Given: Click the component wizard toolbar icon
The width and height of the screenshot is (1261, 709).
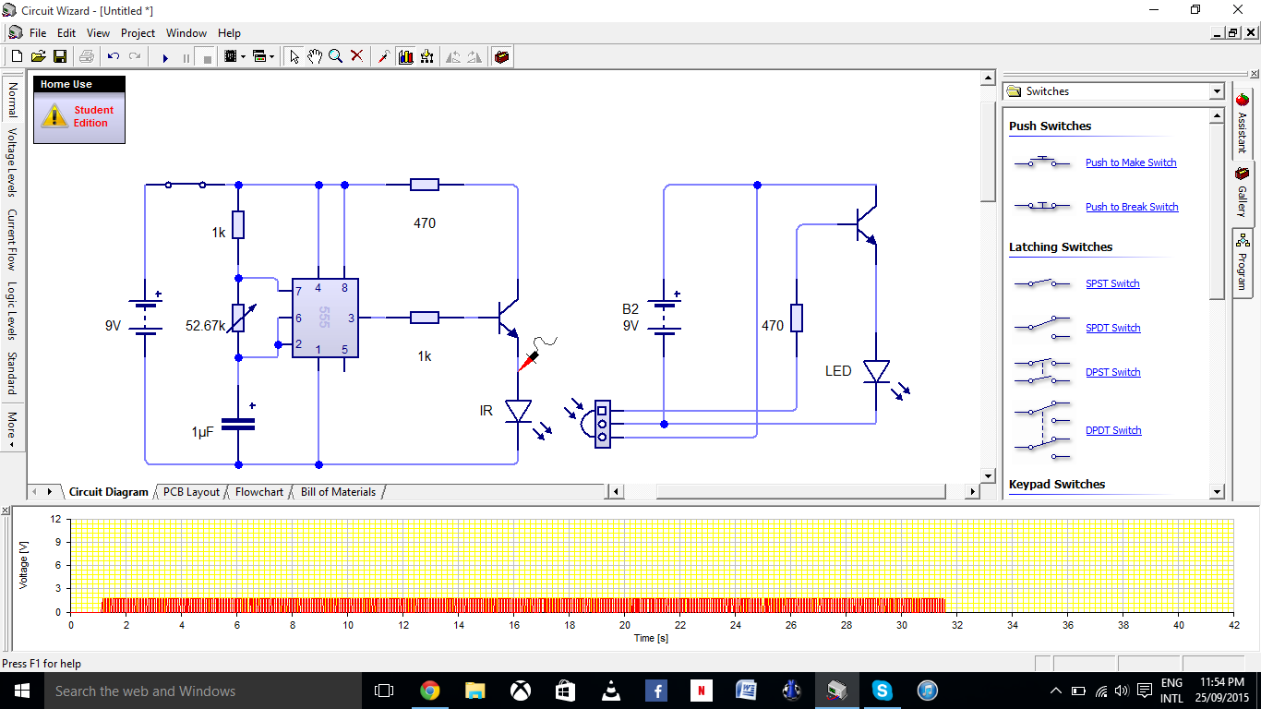Looking at the screenshot, I should [426, 56].
